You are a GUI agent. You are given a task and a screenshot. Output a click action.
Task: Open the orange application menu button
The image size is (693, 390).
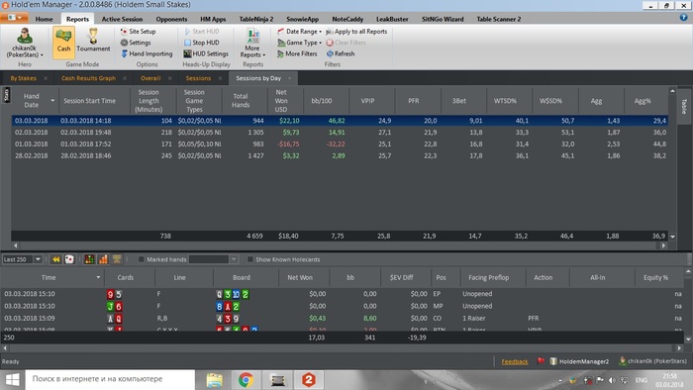point(14,18)
